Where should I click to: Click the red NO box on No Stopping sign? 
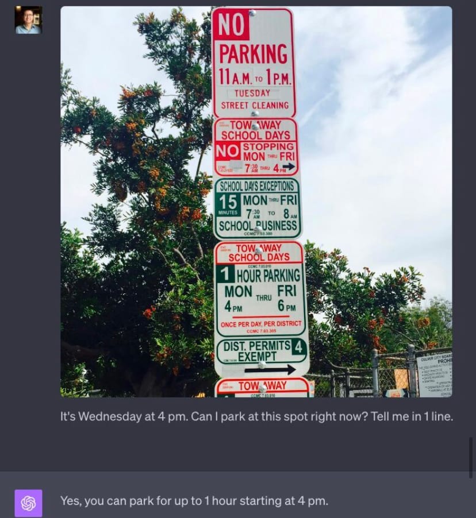228,151
